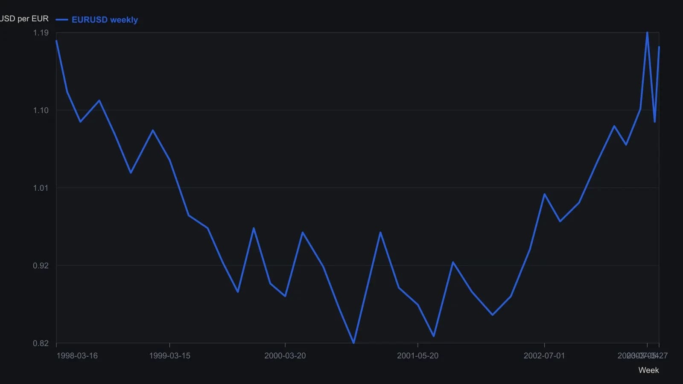This screenshot has width=683, height=384.
Task: Click the USD per EUR axis title
Action: pos(24,19)
